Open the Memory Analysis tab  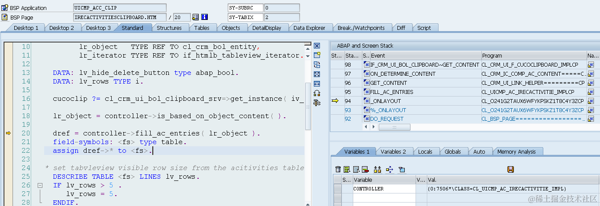click(x=516, y=151)
